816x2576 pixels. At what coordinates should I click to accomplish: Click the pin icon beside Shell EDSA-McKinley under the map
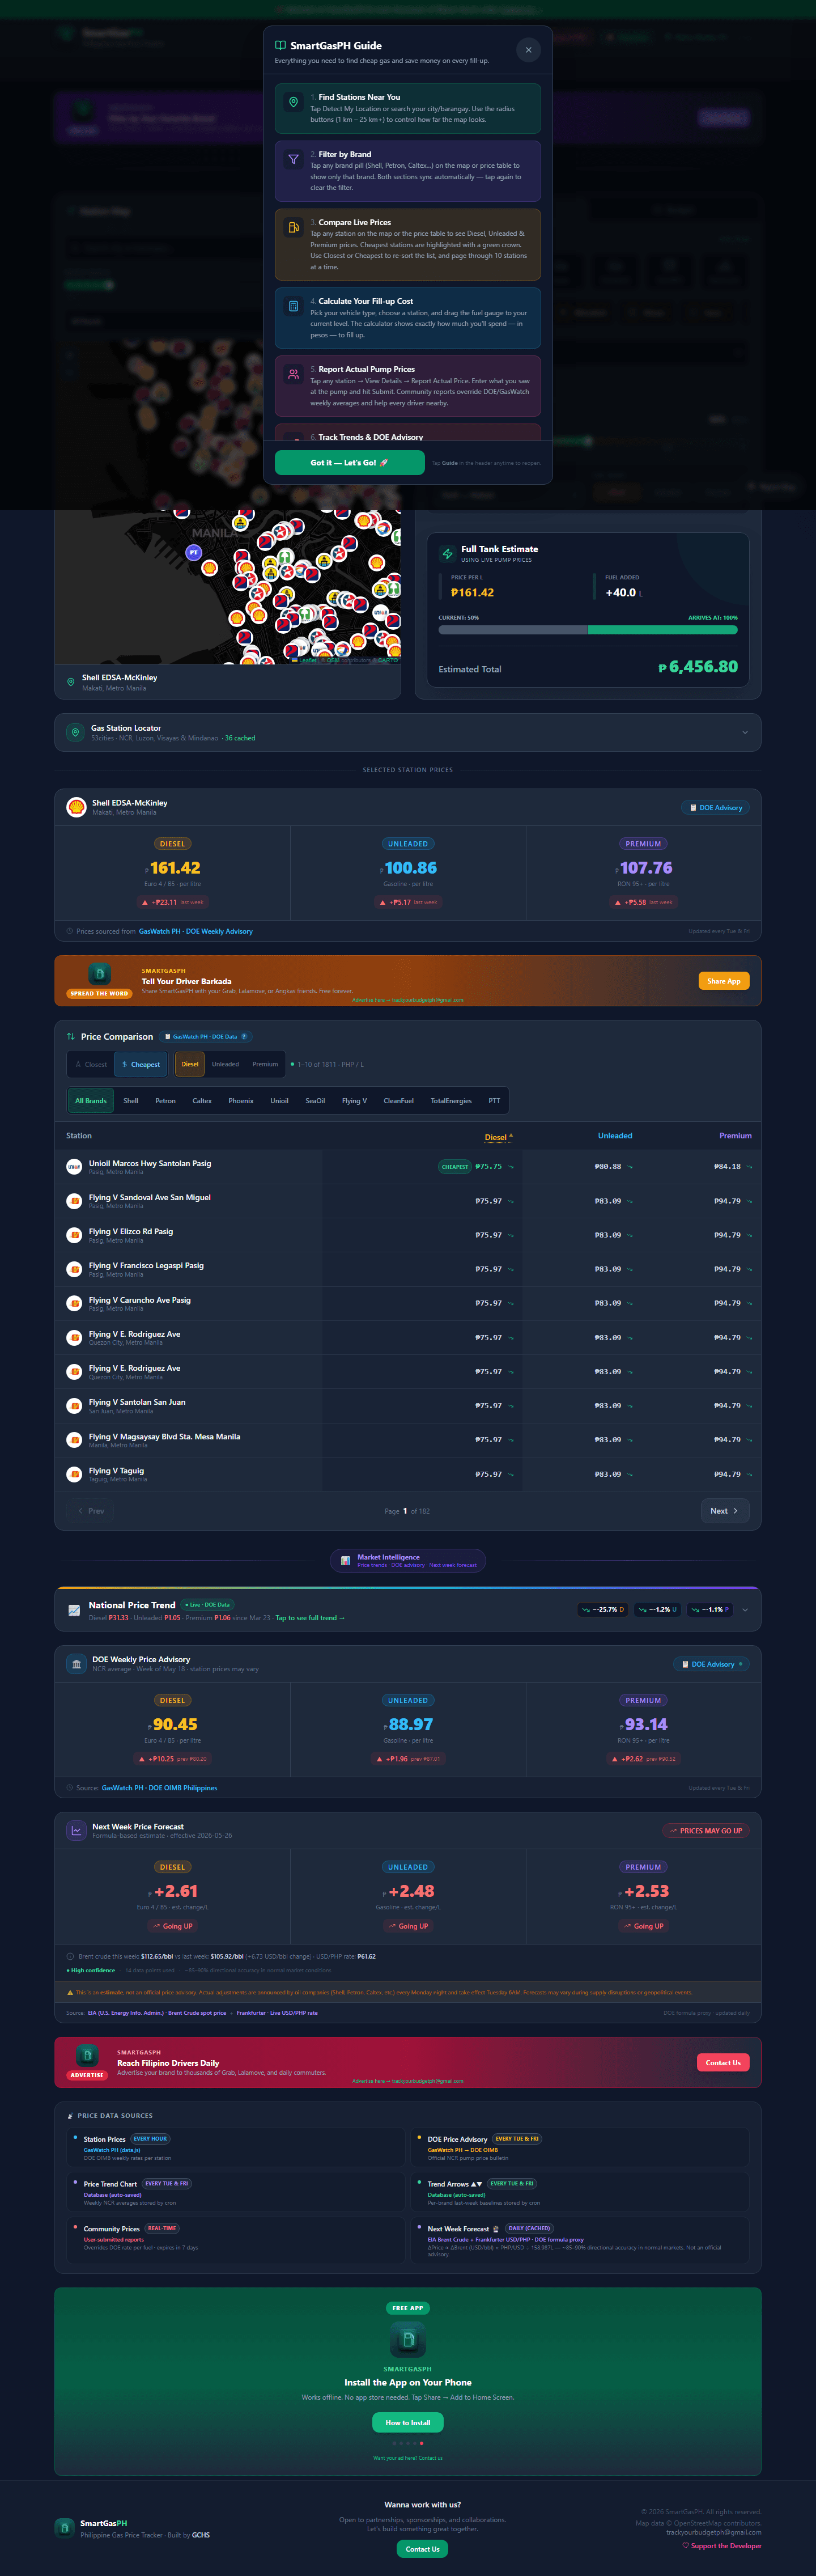pos(70,682)
